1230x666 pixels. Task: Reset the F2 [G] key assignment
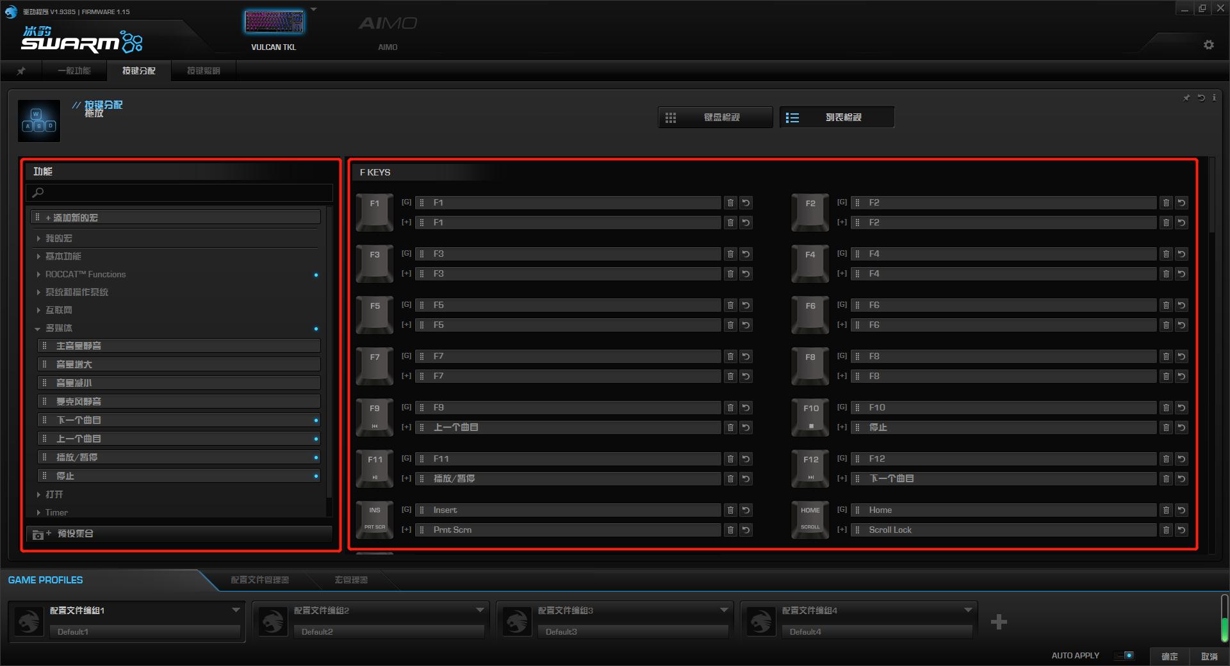click(1181, 203)
